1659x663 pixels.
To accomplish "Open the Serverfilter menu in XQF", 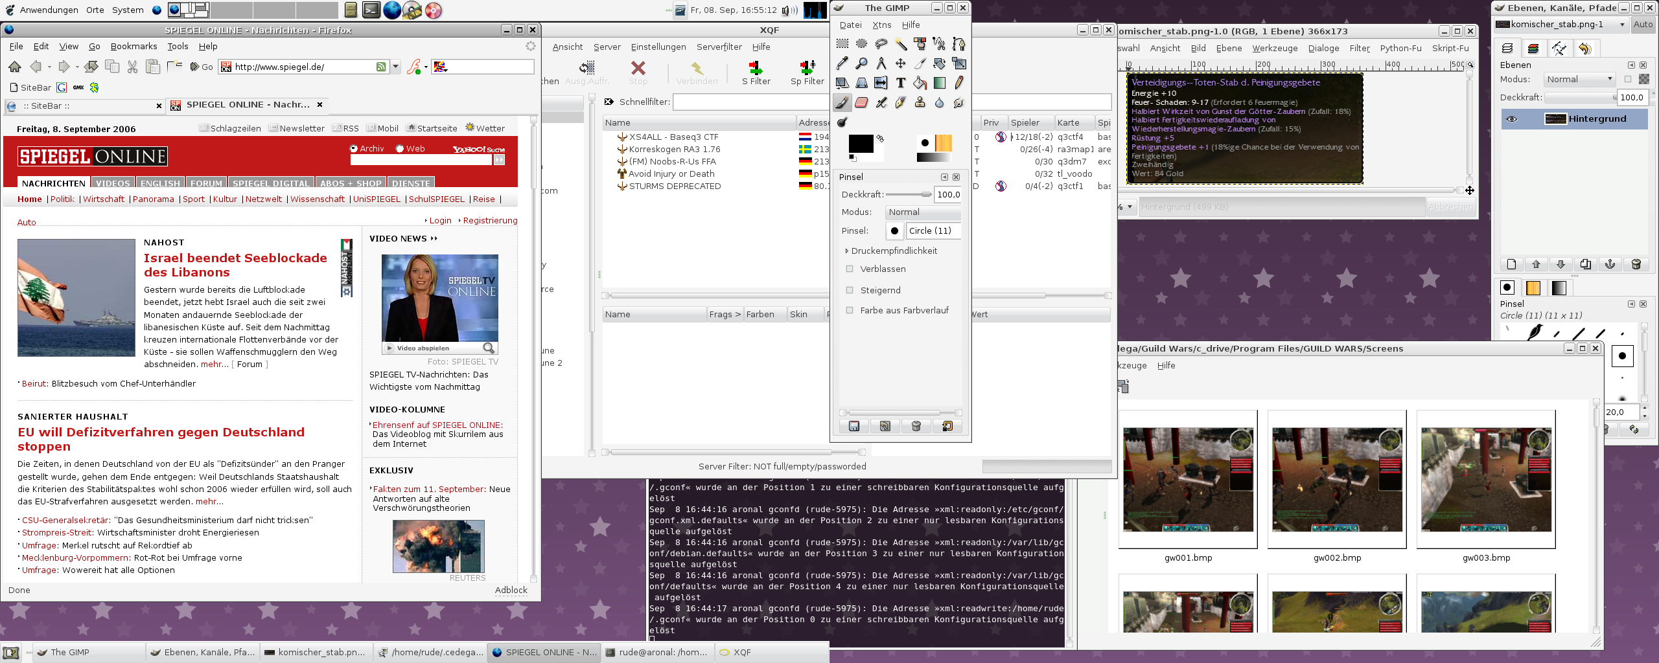I will click(719, 47).
